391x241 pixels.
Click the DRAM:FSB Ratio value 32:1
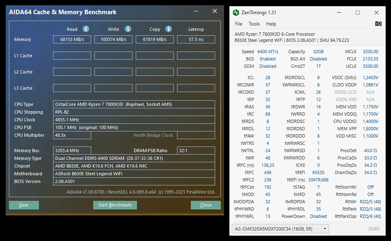pos(196,151)
